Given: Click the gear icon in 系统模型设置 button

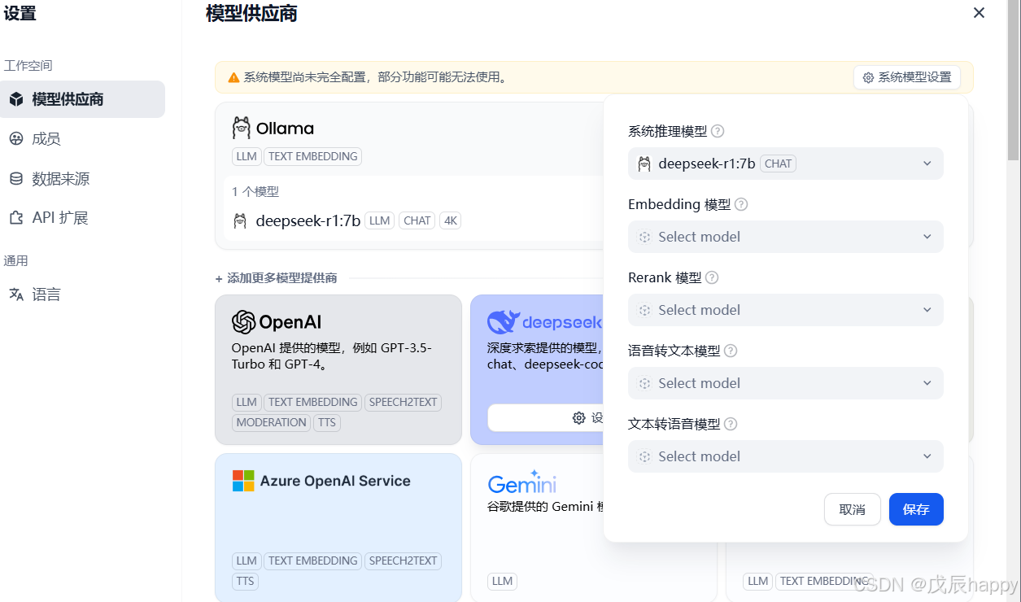Looking at the screenshot, I should pyautogui.click(x=868, y=77).
